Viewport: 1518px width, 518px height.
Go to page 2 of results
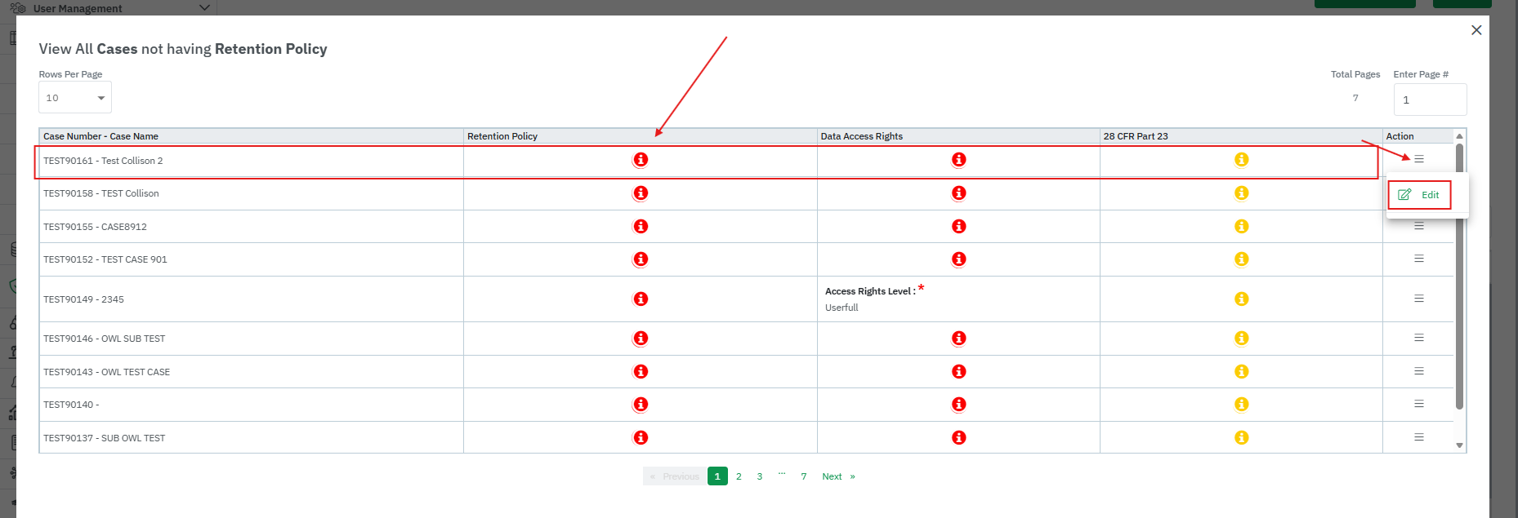[739, 476]
